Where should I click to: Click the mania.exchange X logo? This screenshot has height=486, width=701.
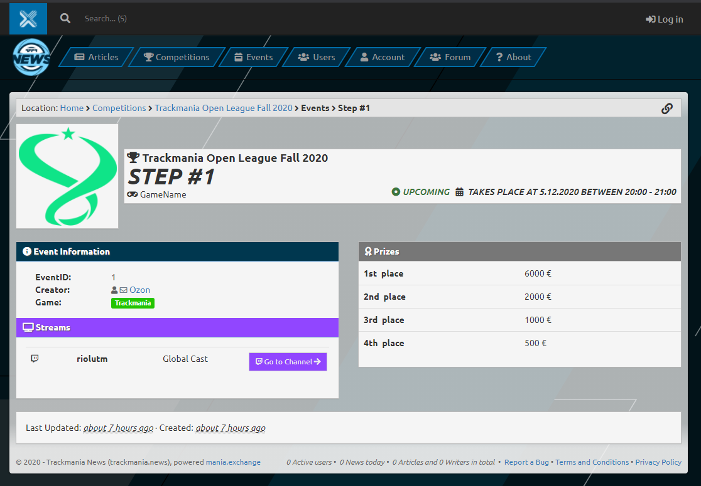(28, 19)
